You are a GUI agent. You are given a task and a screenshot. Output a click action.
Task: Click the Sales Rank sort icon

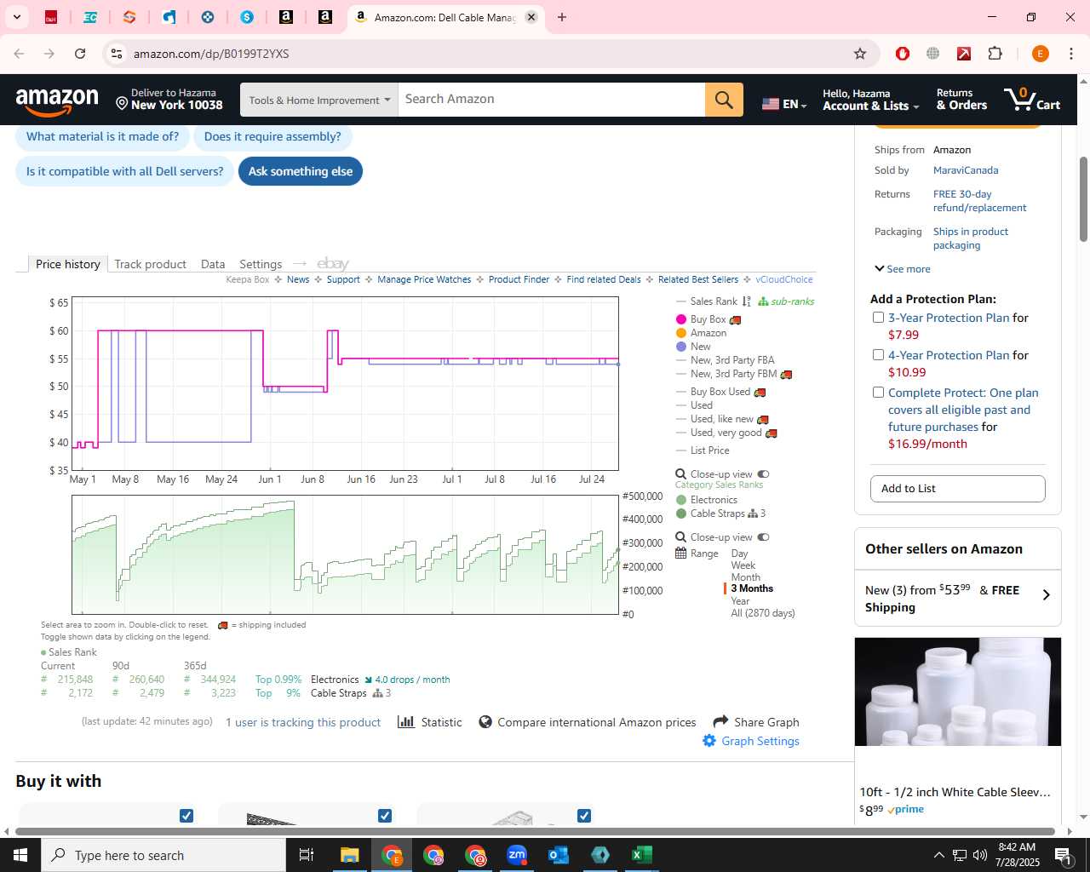pos(746,301)
